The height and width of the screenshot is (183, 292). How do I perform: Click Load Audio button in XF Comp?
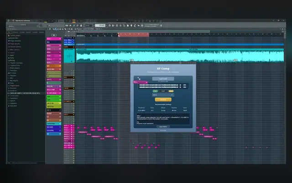(x=163, y=79)
